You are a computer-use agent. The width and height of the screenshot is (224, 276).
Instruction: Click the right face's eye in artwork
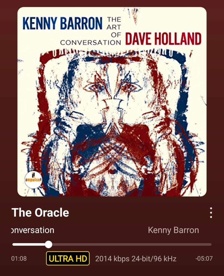[130, 87]
